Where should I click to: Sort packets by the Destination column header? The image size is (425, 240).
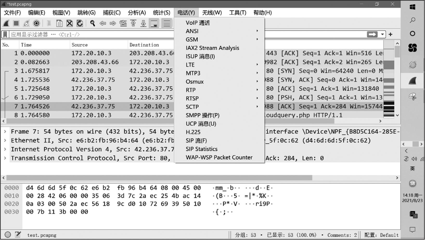[x=151, y=45]
